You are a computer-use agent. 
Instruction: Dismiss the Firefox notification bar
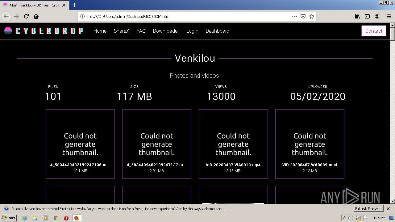click(x=388, y=209)
